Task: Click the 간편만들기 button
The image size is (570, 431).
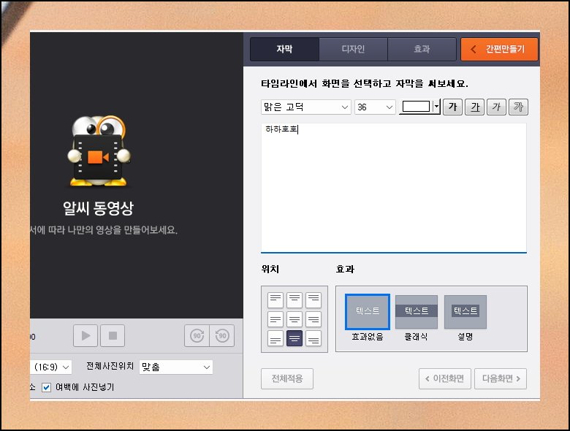Action: point(499,49)
